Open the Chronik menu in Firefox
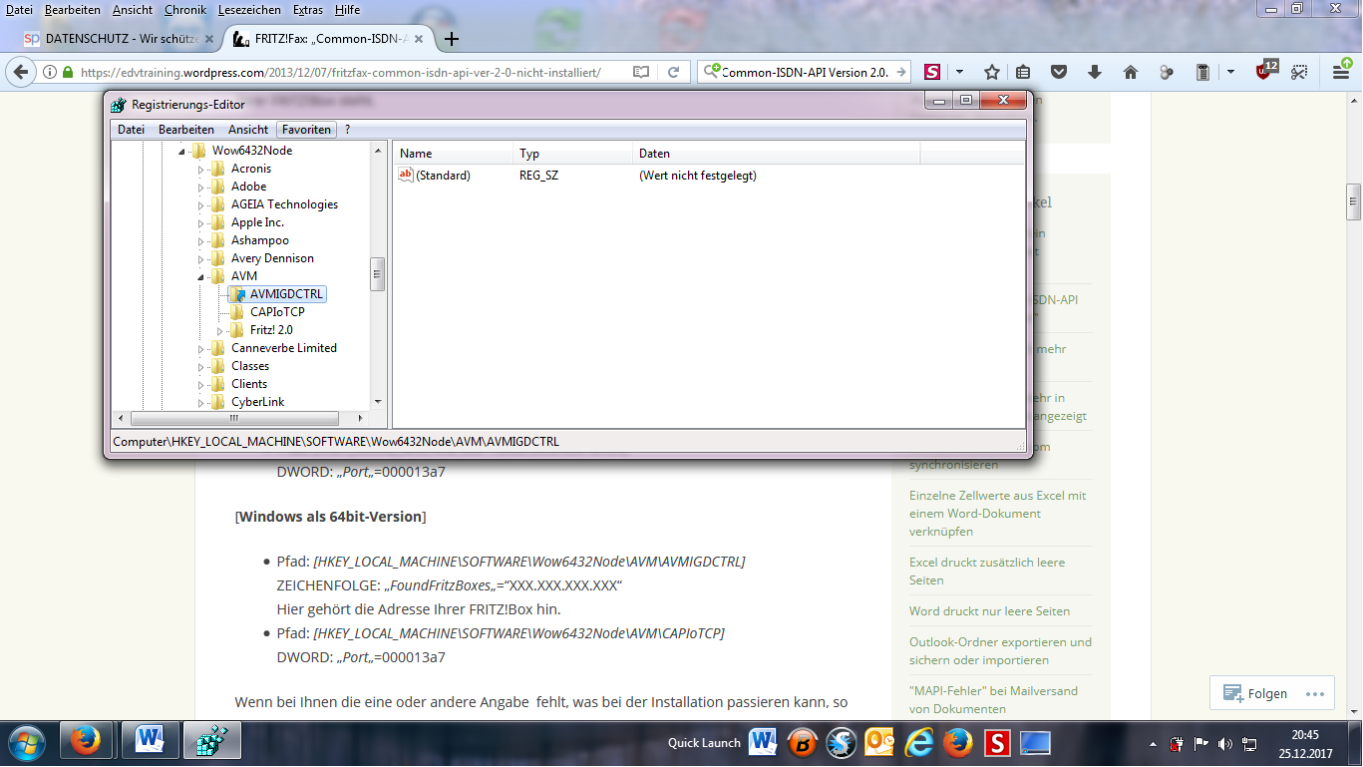1363x767 pixels. pos(185,9)
